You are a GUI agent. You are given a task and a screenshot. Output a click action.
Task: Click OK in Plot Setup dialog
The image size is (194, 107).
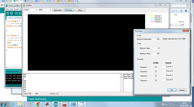click(172, 90)
